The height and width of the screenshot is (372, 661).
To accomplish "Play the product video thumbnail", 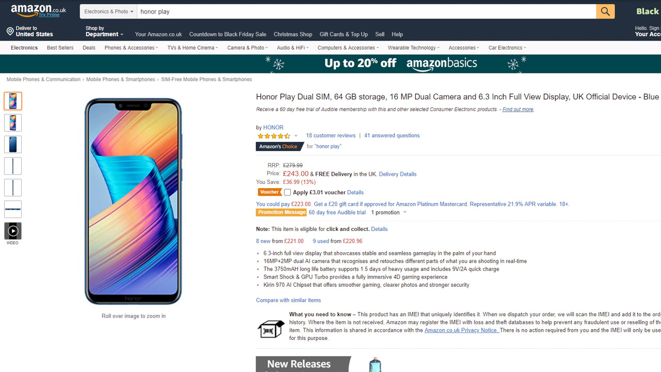I will (x=13, y=231).
